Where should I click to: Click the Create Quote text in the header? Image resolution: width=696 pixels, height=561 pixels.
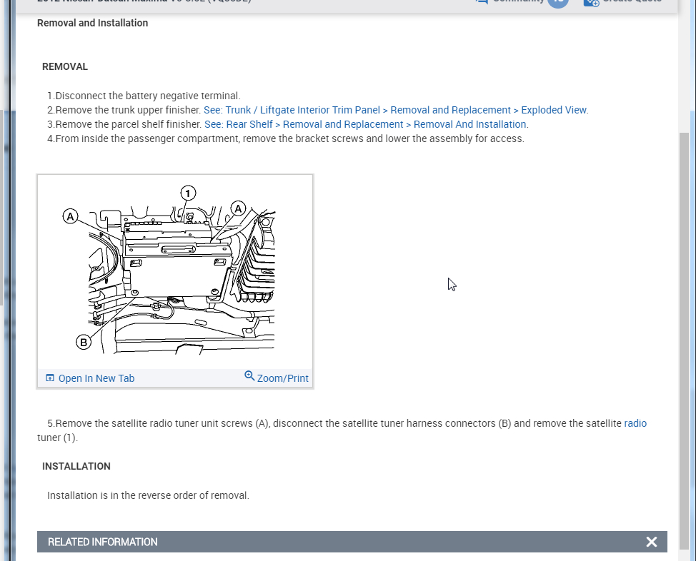(632, 1)
